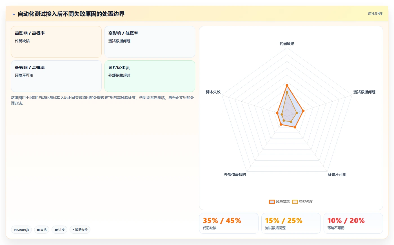Click the 风险暴露 point on 代码缺陷 axis
Screen dimensions: 394x245
pyautogui.click(x=287, y=85)
